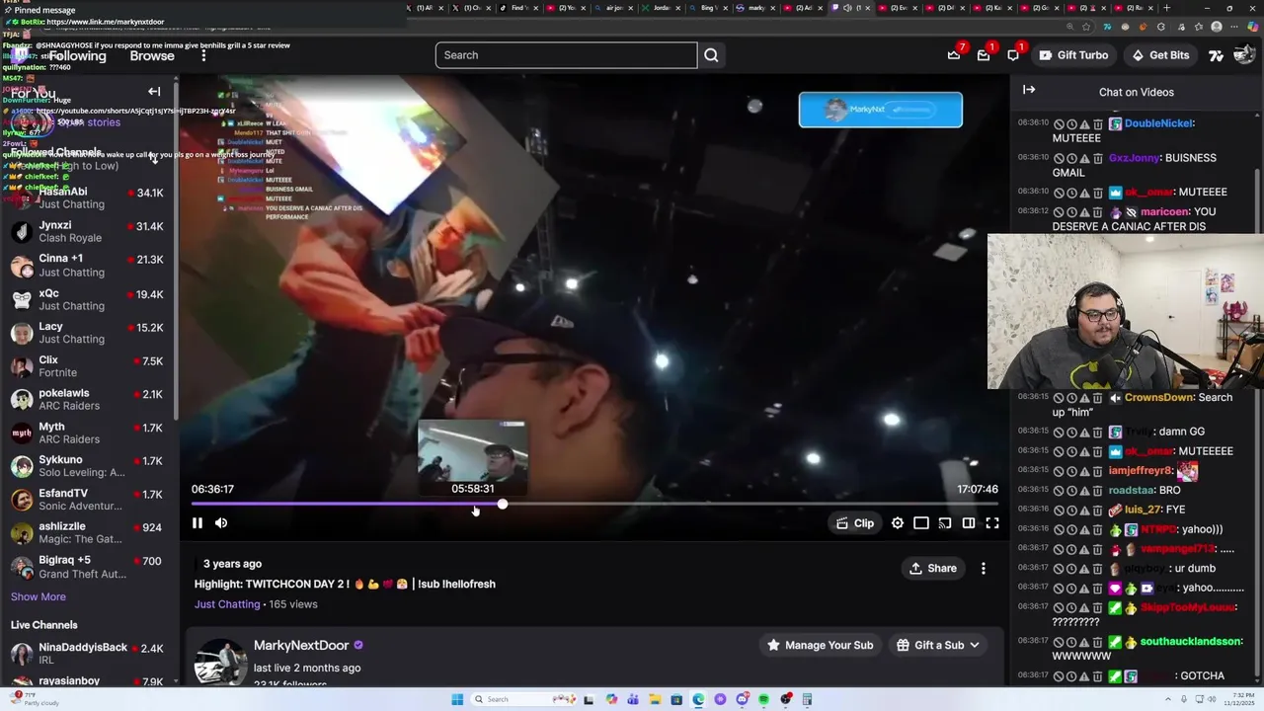Open the whispers chat bubble icon
Screen dimensions: 1264x711
pyautogui.click(x=1013, y=55)
